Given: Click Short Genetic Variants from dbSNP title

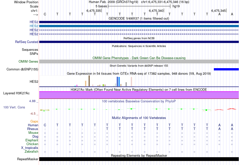Looking at the screenshot, I should point(139,66).
